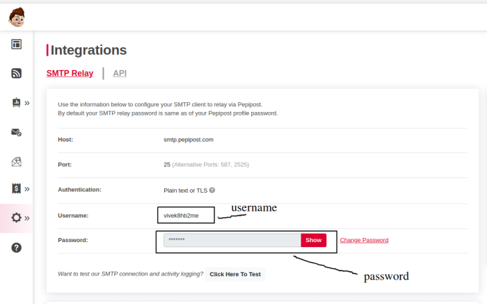Click Here To Test button
Screen dimensions: 487x304
[x=235, y=274]
